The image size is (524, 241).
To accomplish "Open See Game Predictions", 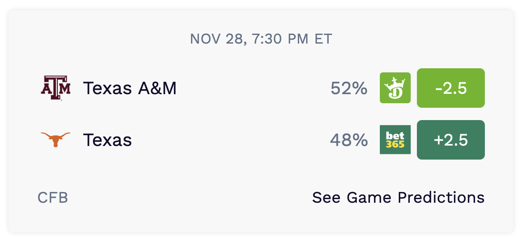I will 398,198.
